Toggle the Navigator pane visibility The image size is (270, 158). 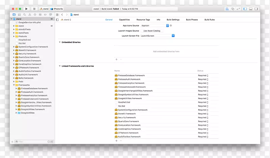[x=245, y=9]
